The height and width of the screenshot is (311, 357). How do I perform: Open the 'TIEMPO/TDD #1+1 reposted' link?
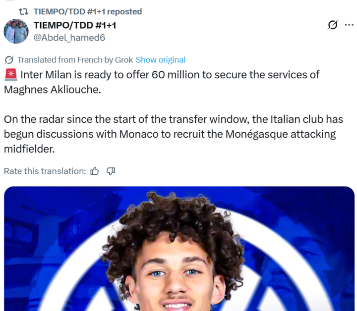[88, 11]
